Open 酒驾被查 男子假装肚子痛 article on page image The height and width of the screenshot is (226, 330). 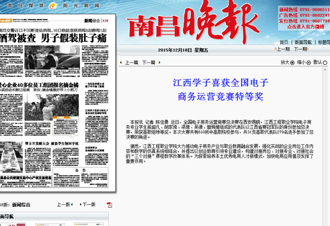tap(53, 38)
